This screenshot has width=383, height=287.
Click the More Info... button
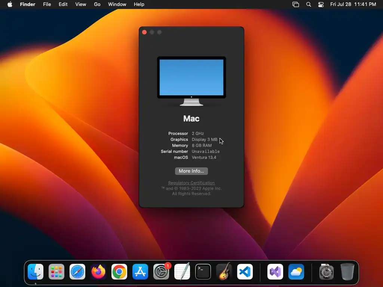pos(191,171)
